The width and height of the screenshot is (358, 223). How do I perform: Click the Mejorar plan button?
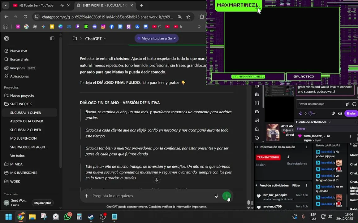click(43, 203)
